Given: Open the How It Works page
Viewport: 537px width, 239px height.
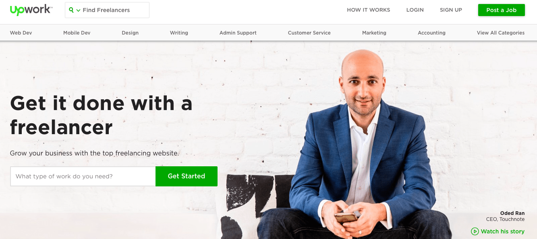Looking at the screenshot, I should 369,10.
